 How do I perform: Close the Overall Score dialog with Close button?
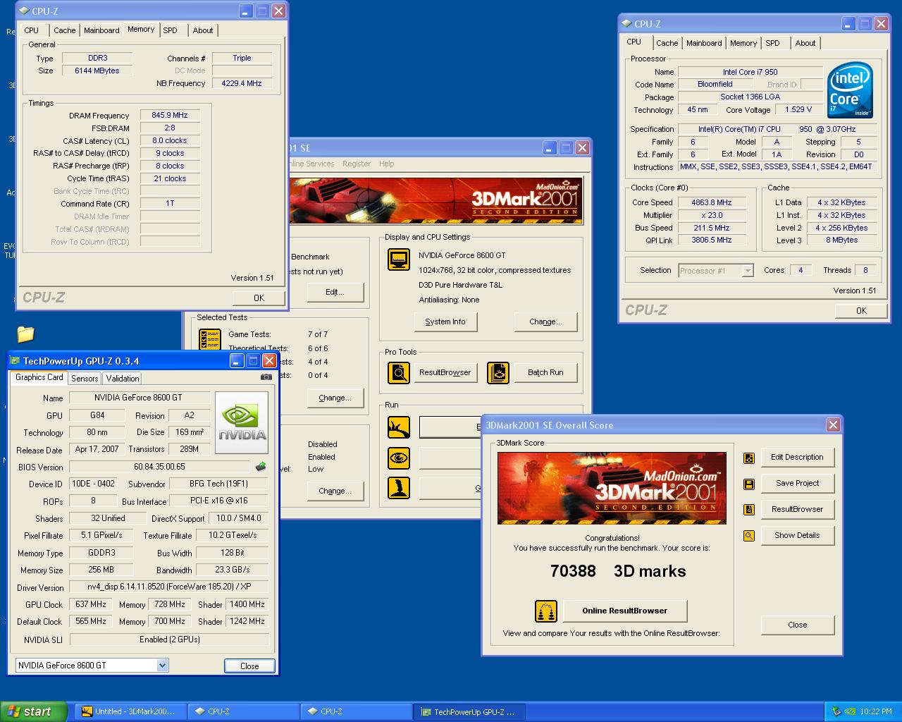point(798,625)
